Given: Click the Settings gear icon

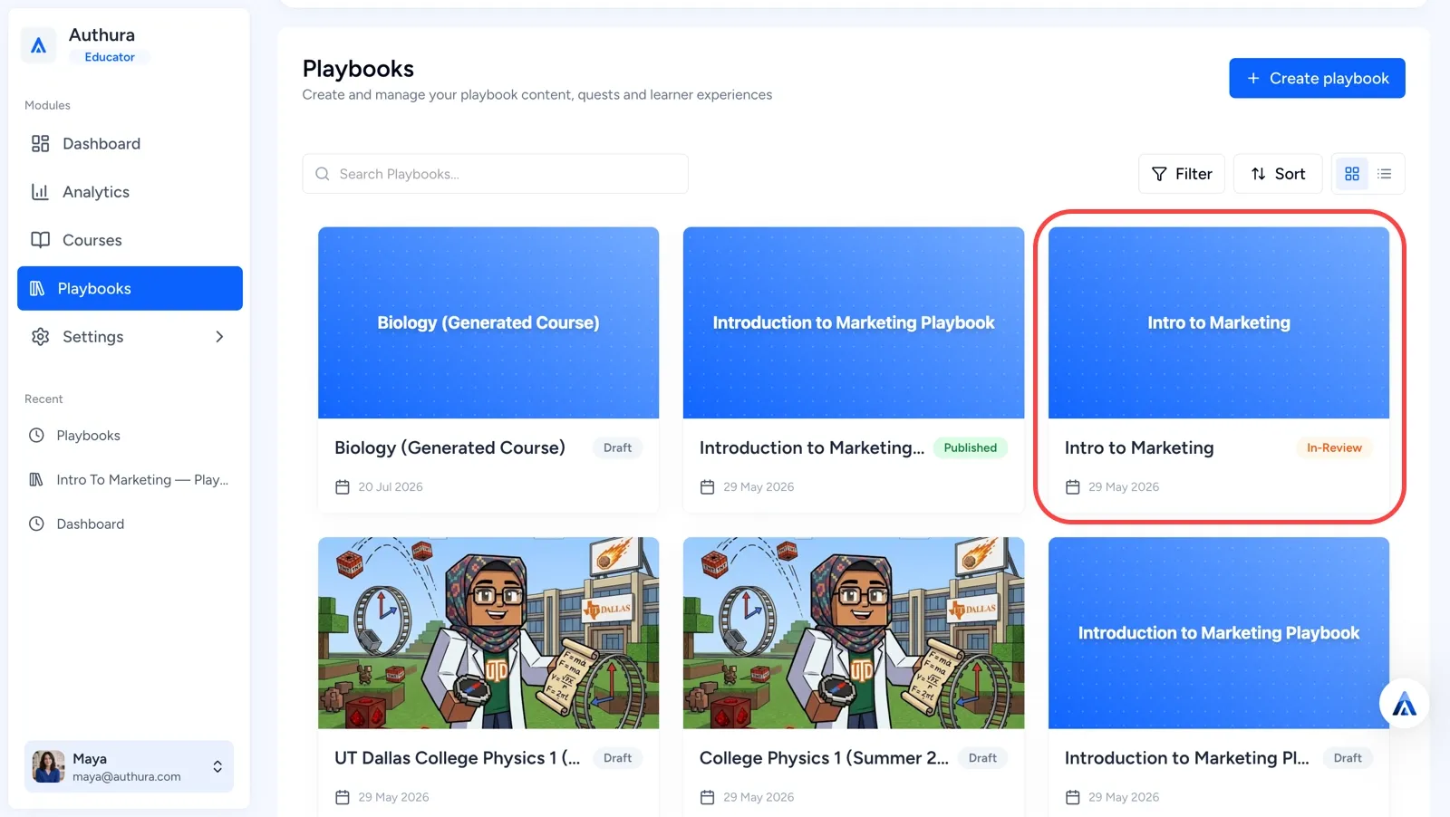Looking at the screenshot, I should (40, 337).
